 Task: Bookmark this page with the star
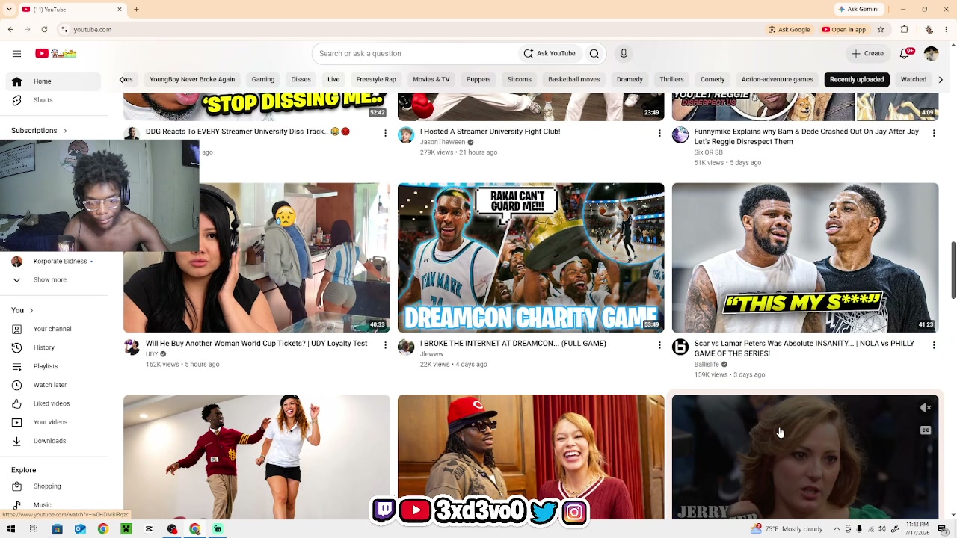(x=881, y=29)
